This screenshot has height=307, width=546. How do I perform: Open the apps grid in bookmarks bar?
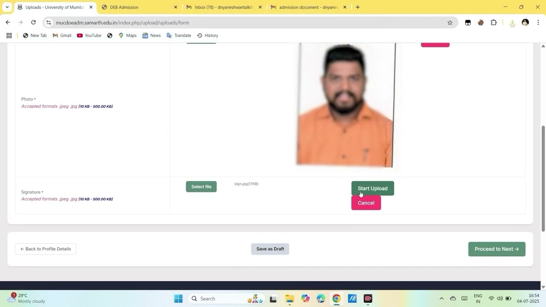coord(9,35)
